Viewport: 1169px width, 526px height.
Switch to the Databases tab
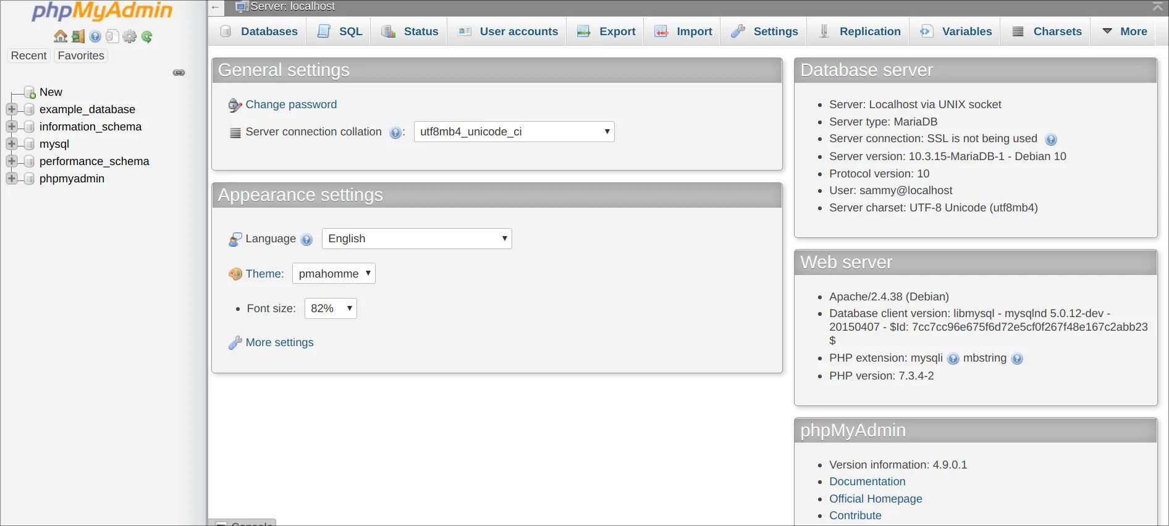tap(260, 32)
